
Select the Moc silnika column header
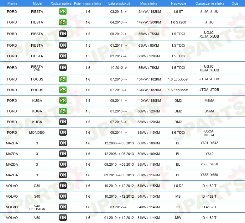(x=149, y=3)
